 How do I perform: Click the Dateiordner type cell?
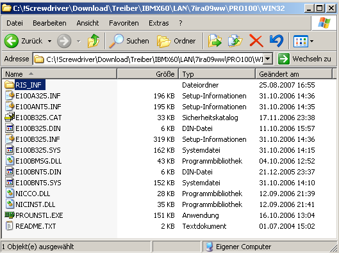click(200, 85)
